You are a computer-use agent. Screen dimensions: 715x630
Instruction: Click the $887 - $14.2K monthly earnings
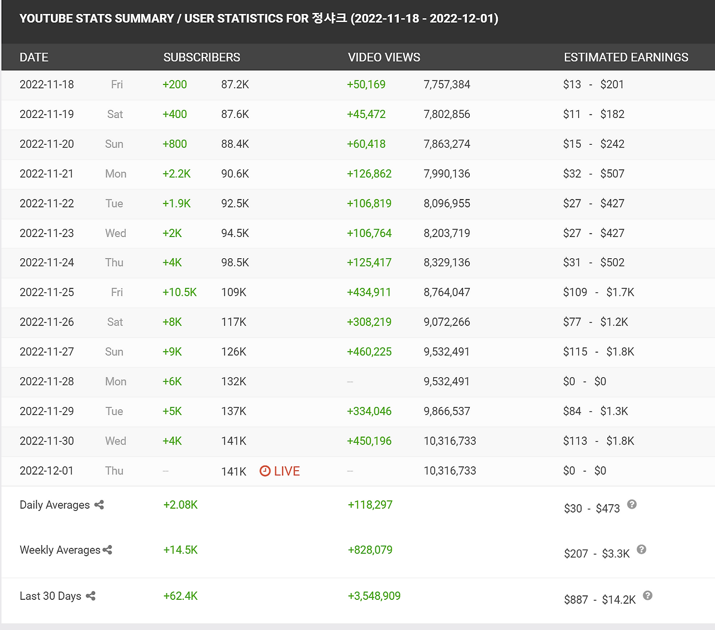click(600, 600)
